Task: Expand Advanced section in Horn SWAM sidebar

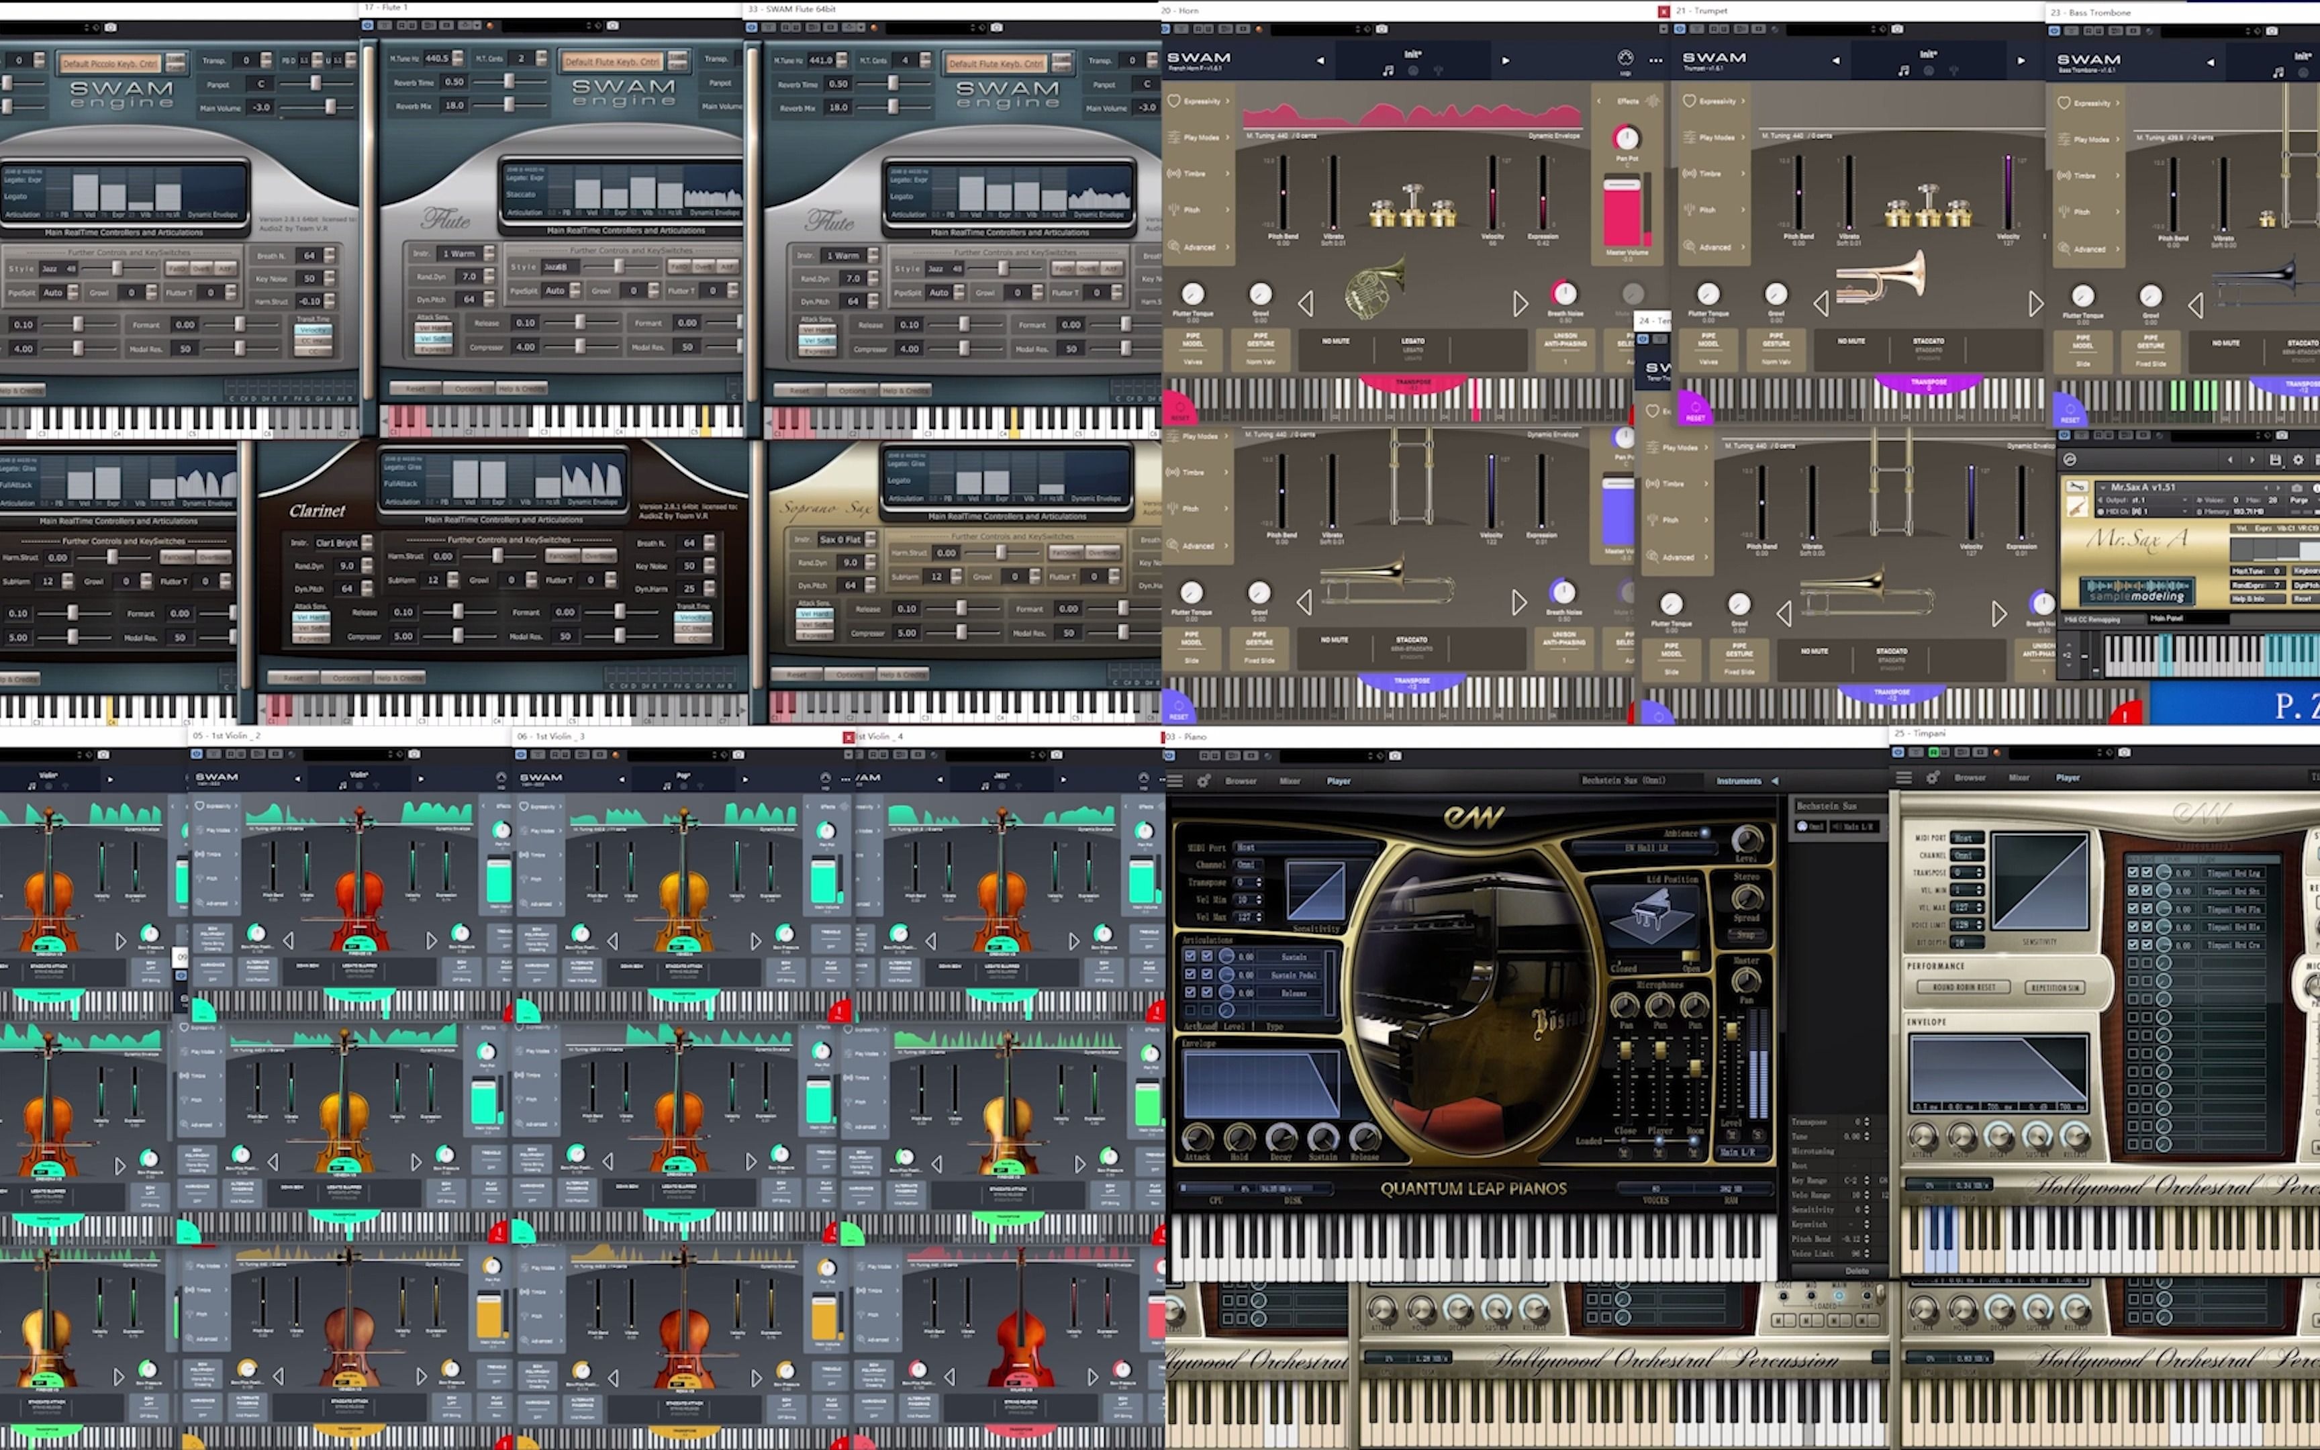Action: coord(1198,246)
